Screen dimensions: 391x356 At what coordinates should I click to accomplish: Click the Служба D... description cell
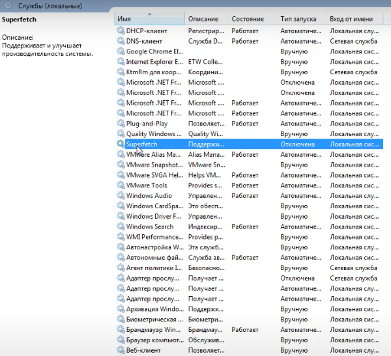[205, 41]
